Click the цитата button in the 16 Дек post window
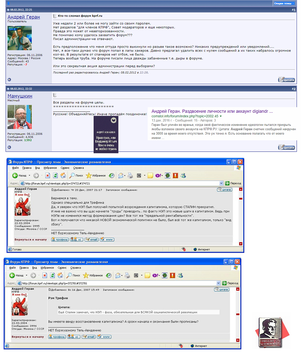This screenshot has width=301, height=360. click(x=222, y=289)
